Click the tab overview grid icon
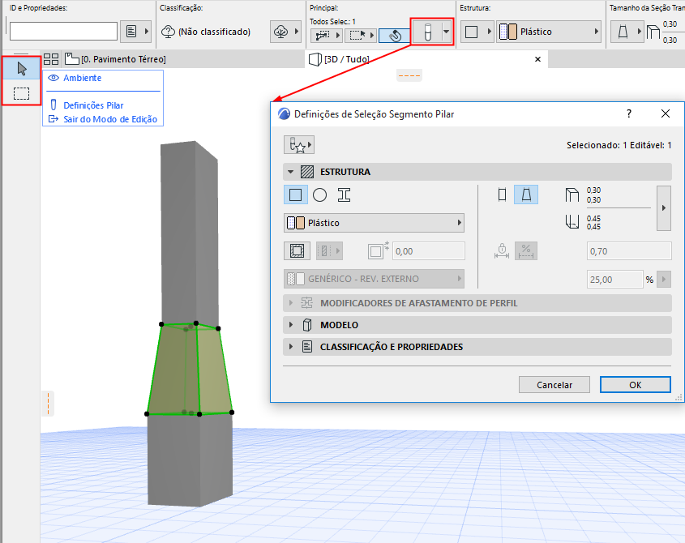685x543 pixels. click(x=51, y=59)
